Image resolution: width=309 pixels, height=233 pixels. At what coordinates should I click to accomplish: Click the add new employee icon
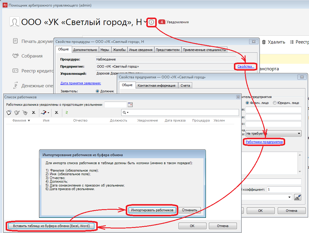[x=9, y=112]
